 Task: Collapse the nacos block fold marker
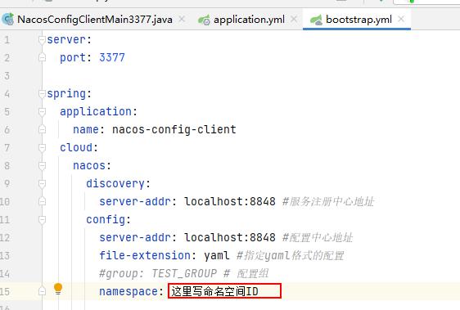[x=42, y=166]
